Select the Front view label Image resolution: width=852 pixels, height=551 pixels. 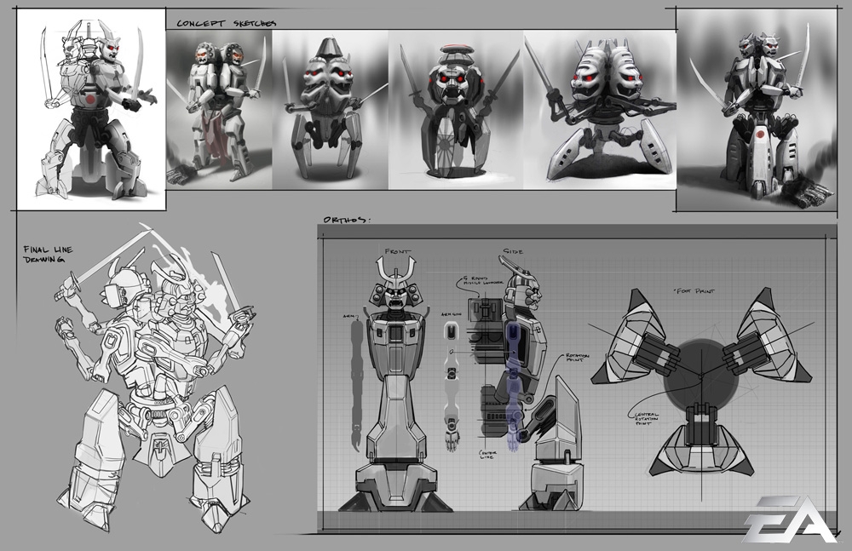[x=398, y=251]
